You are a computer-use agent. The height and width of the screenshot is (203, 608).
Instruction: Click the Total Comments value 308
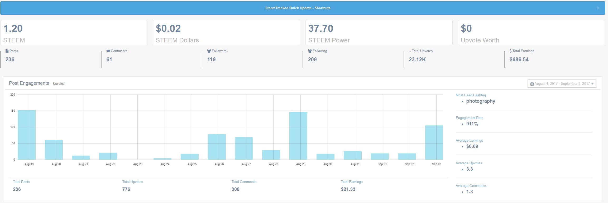click(x=236, y=189)
